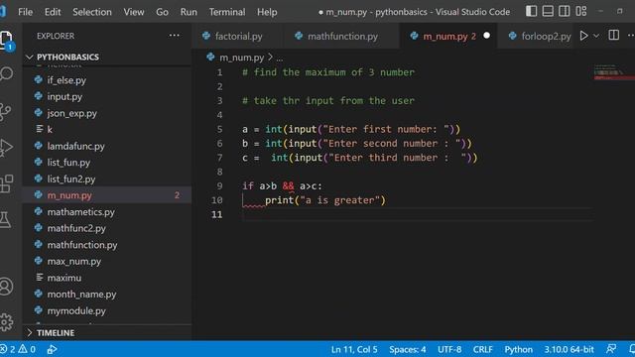Open the View menu
635x357 pixels.
[x=134, y=12]
